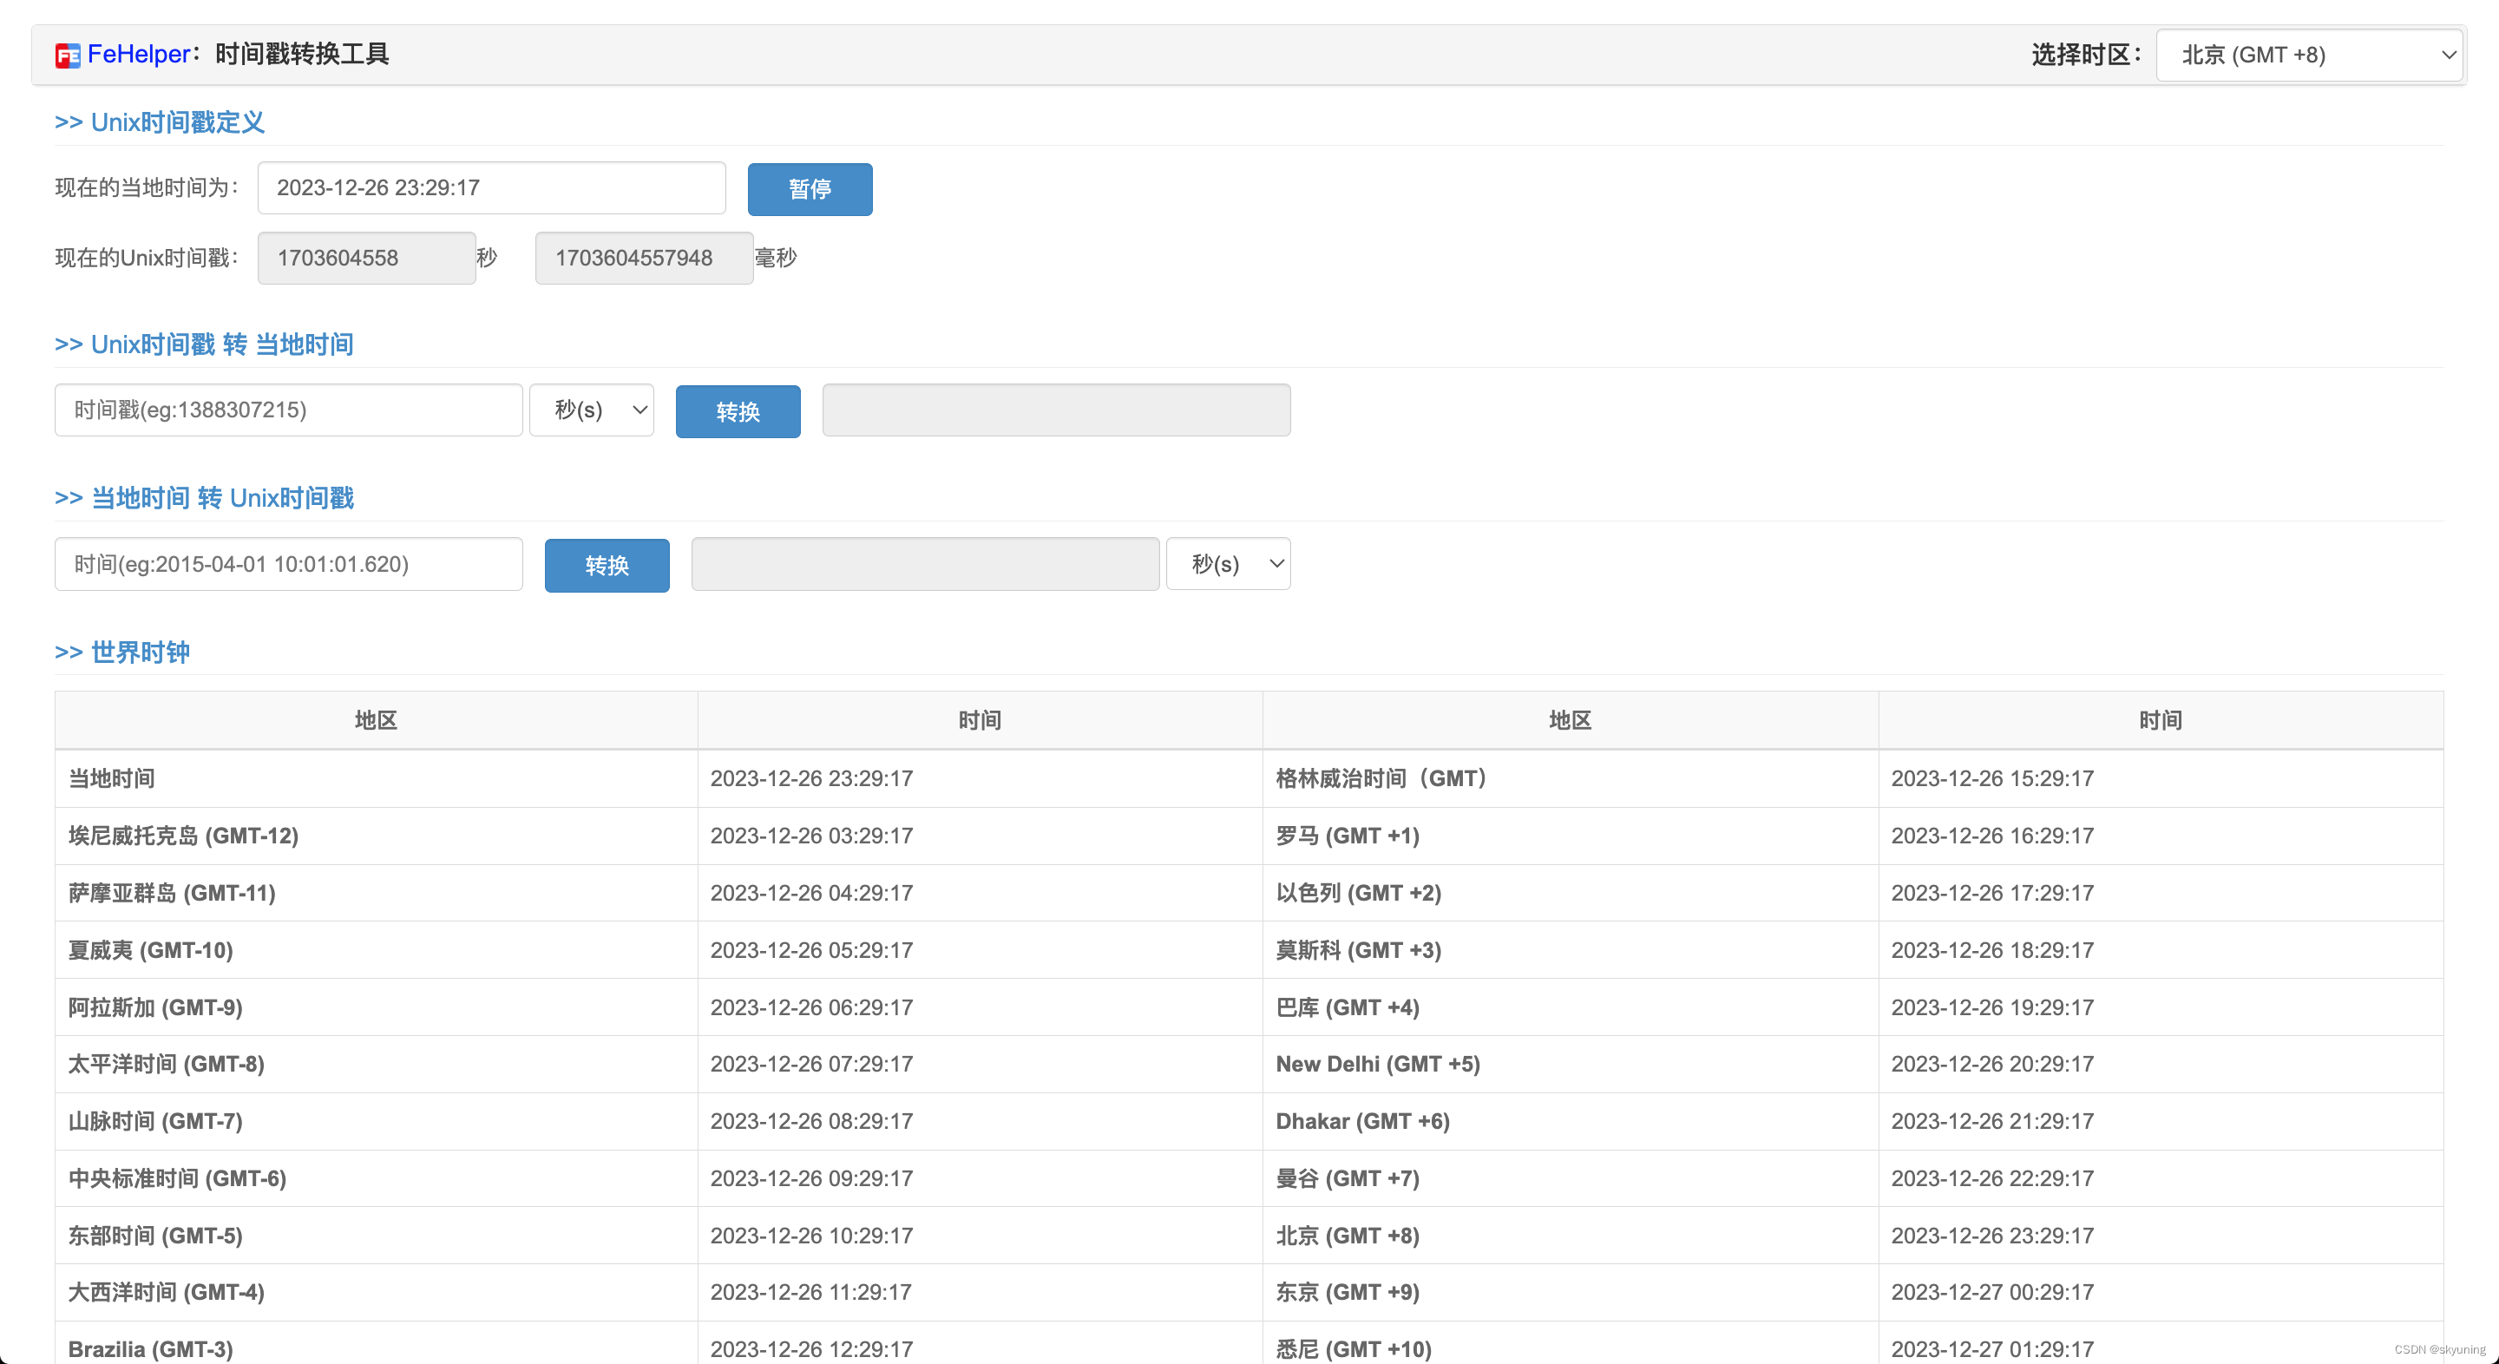Click 罗马 (GMT +1) row label
The width and height of the screenshot is (2499, 1364).
coord(1348,836)
